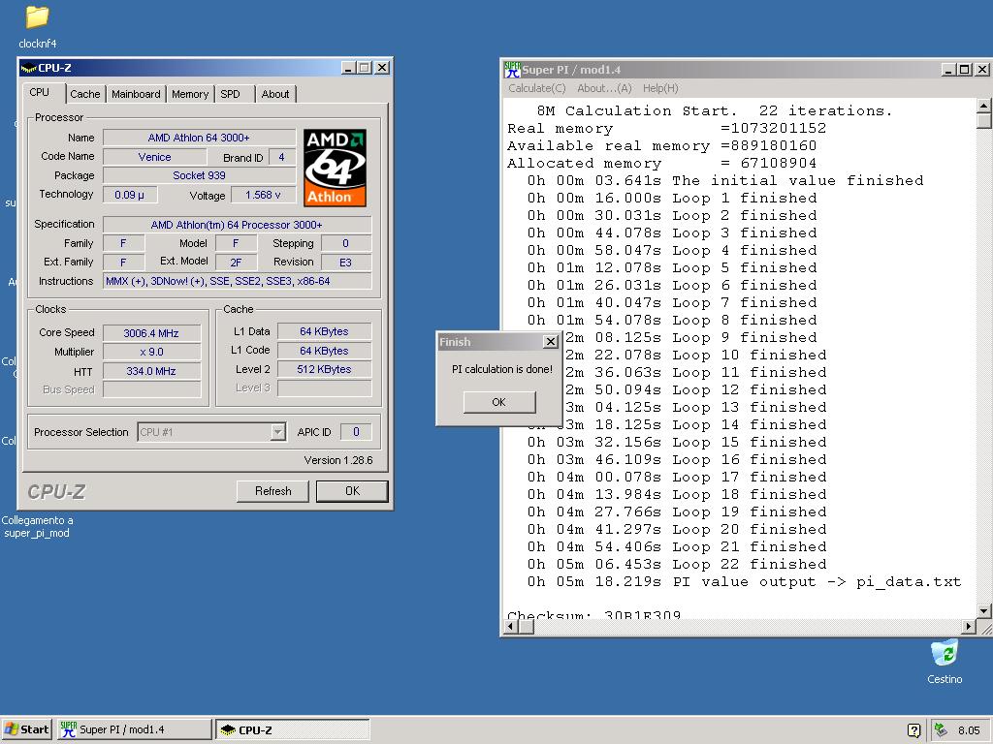
Task: Click the Code Name value 'Venice'
Action: click(154, 157)
